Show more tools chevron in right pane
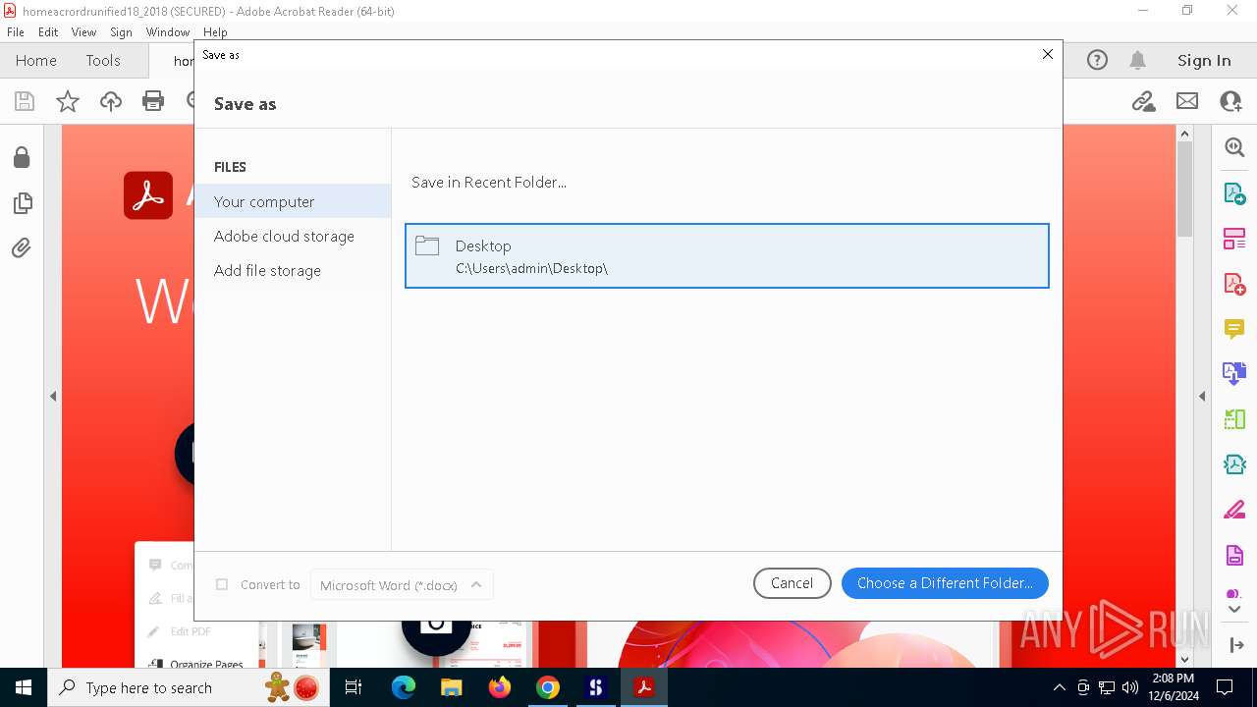Image resolution: width=1257 pixels, height=707 pixels. click(x=1234, y=609)
